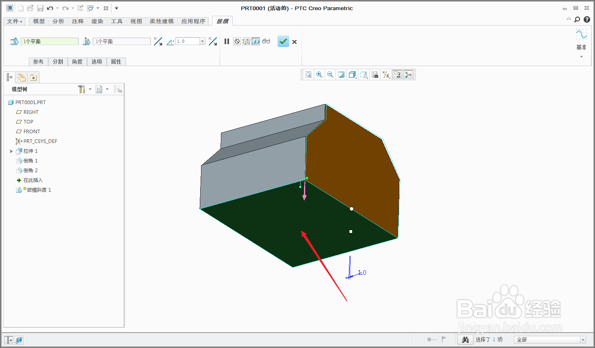This screenshot has height=348, width=595.
Task: Open the model tree settings hammer icon
Action: click(x=81, y=89)
